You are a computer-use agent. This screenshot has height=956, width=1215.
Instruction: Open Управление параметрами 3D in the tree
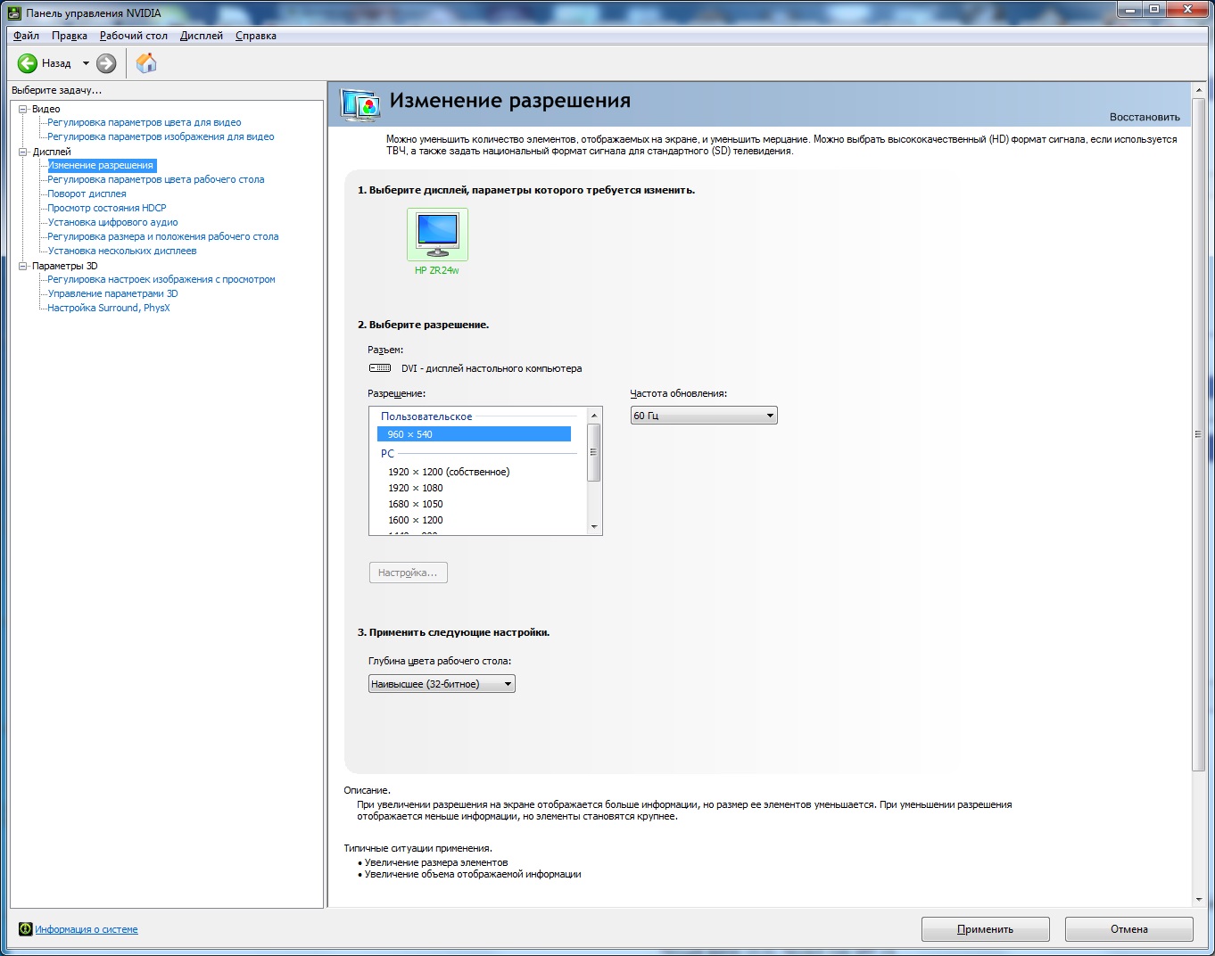[x=112, y=293]
